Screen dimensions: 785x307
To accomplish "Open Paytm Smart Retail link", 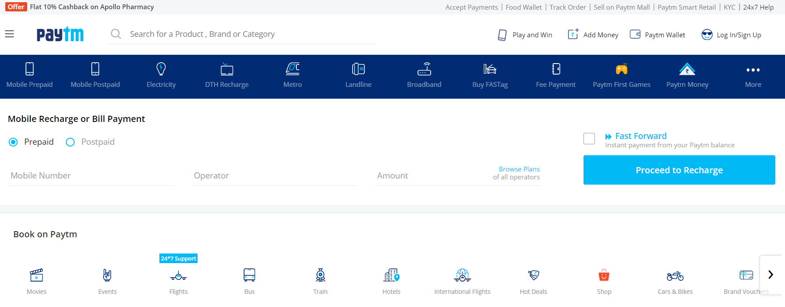I will coord(687,7).
